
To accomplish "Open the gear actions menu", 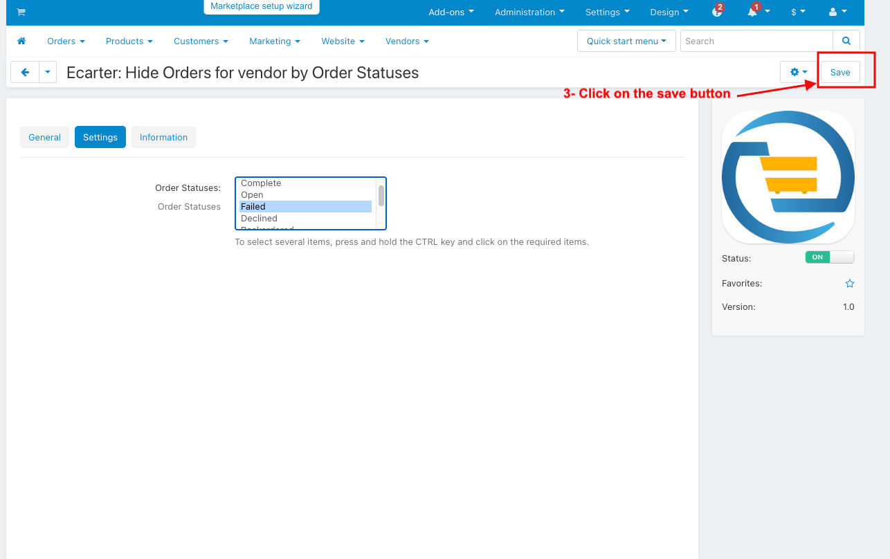I will (799, 72).
